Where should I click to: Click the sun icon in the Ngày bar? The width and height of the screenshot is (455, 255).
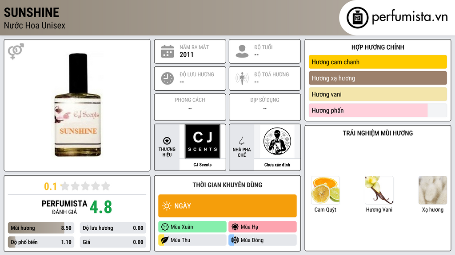coord(167,206)
